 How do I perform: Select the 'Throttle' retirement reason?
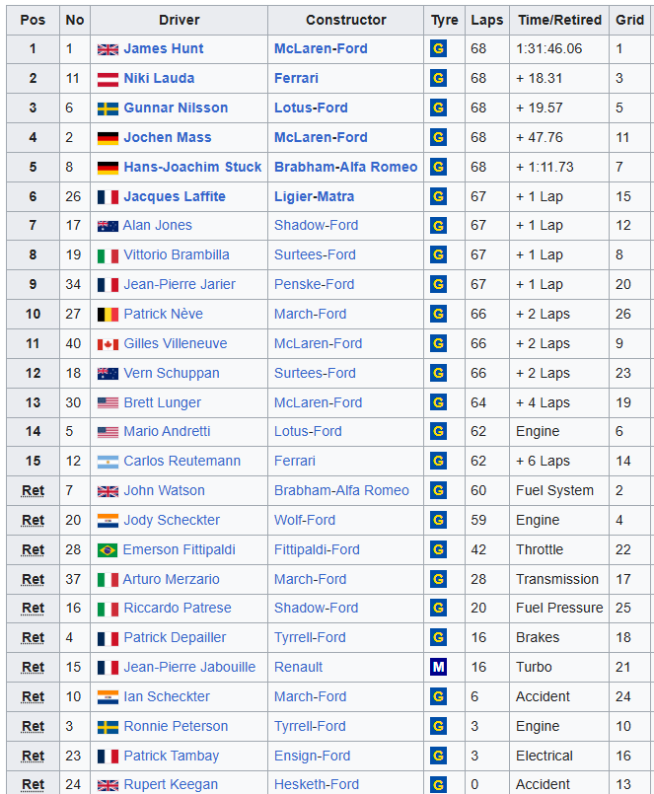coord(540,549)
